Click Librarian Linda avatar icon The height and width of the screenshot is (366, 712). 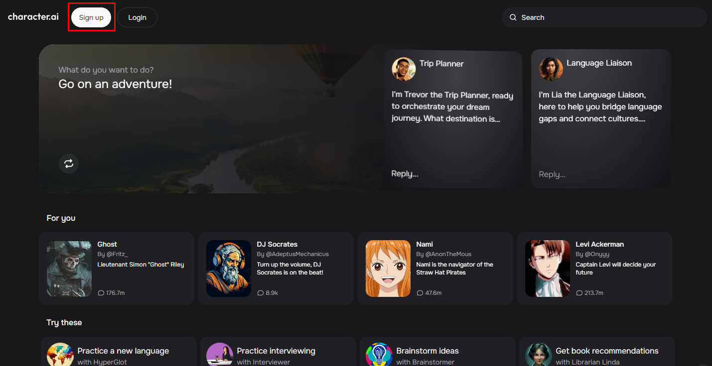click(539, 355)
